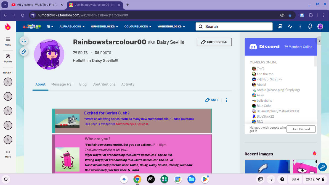Open the wiki header more-options dots
The image size is (329, 185).
[x=300, y=27]
